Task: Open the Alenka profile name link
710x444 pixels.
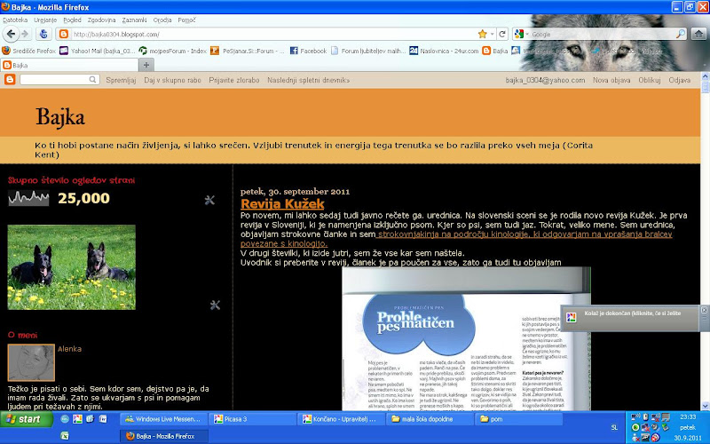Action: point(70,349)
